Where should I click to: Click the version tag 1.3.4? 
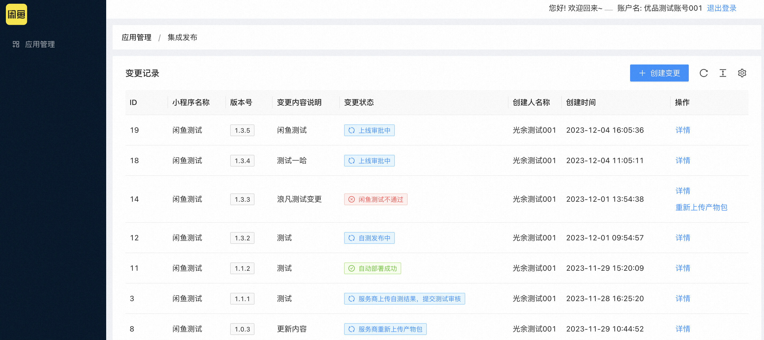pos(242,161)
